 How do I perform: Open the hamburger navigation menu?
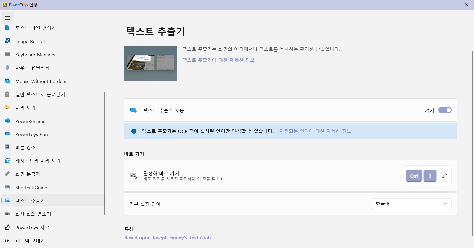7,18
